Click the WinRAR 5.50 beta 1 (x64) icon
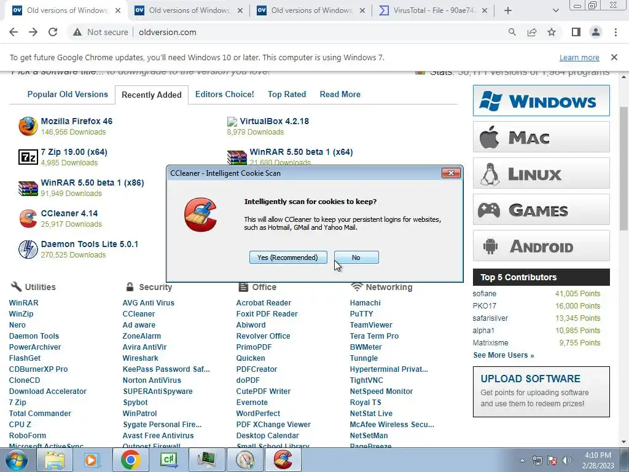Viewport: 629px width, 472px height. [236, 157]
